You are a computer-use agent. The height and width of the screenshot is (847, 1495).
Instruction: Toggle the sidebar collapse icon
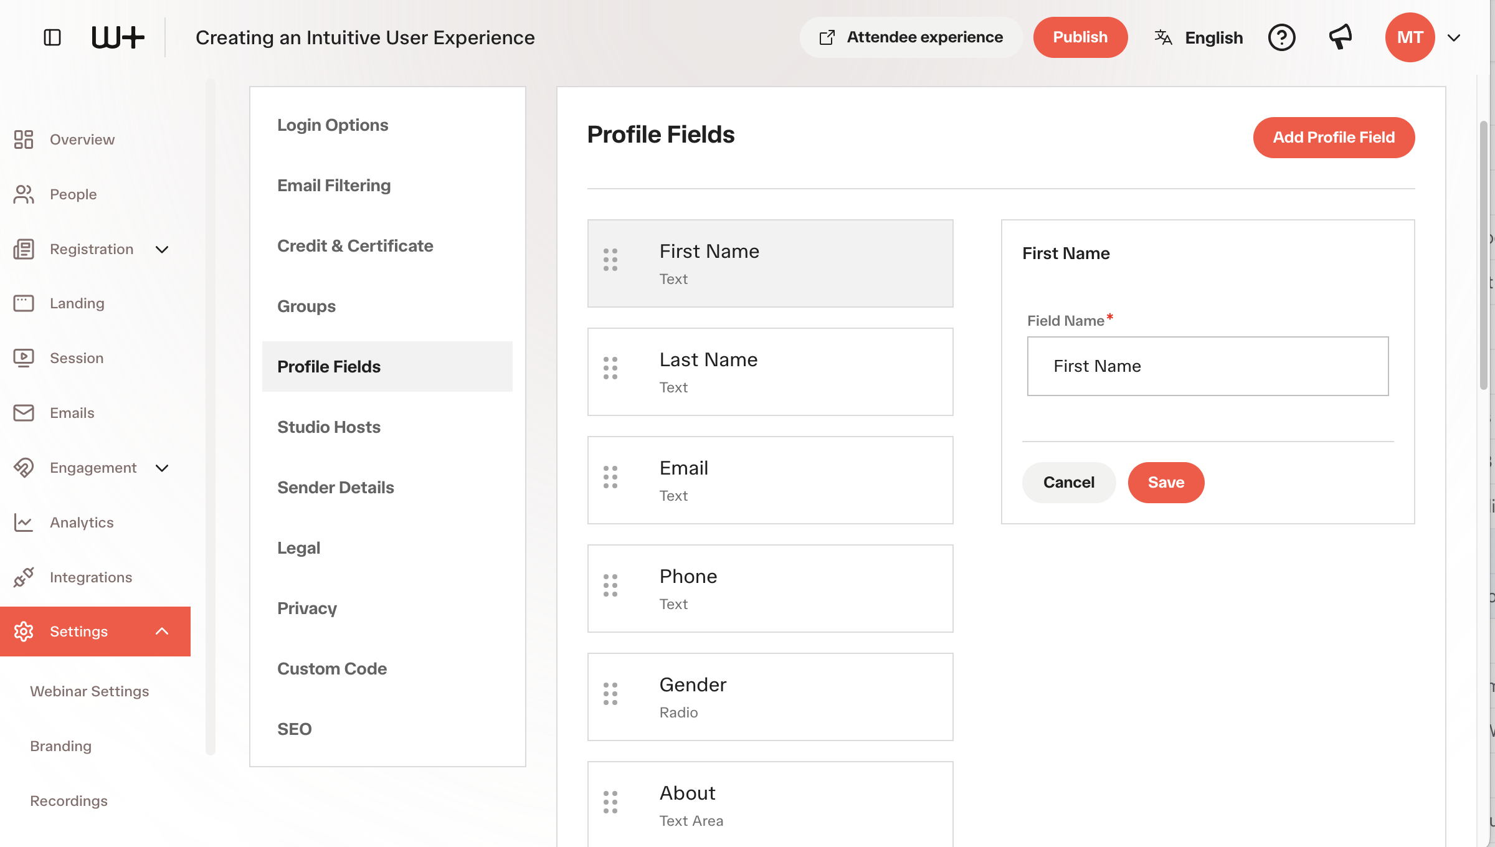coord(52,37)
